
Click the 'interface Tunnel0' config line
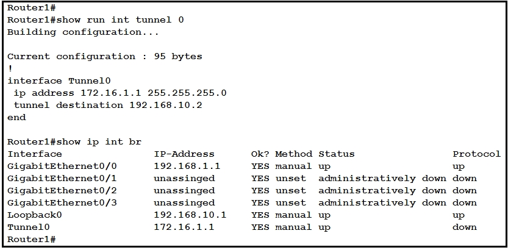[59, 80]
